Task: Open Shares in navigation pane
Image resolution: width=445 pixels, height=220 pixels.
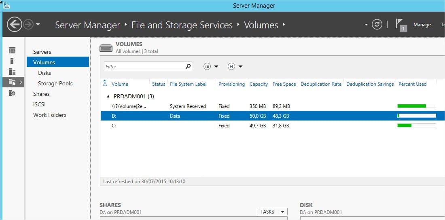Action: click(x=41, y=94)
